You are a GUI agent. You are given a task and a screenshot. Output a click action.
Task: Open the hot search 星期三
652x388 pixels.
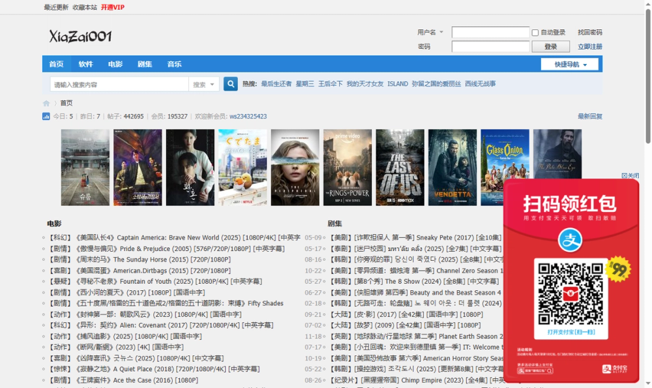(304, 83)
